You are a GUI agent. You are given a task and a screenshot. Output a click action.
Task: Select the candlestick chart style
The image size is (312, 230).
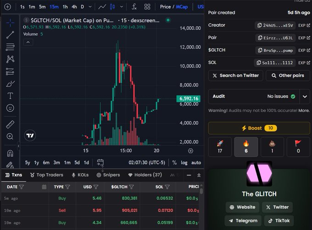pos(112,7)
